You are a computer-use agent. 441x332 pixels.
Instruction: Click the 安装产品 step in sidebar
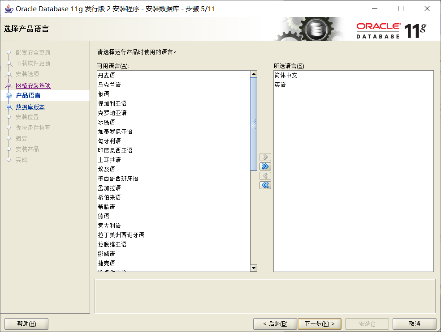click(x=27, y=149)
